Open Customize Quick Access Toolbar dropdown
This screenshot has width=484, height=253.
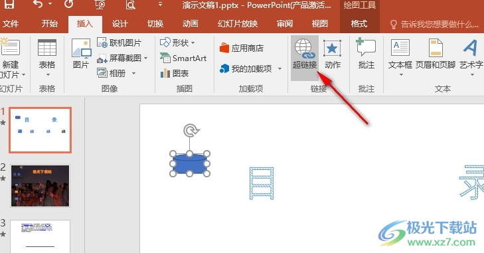(160, 5)
